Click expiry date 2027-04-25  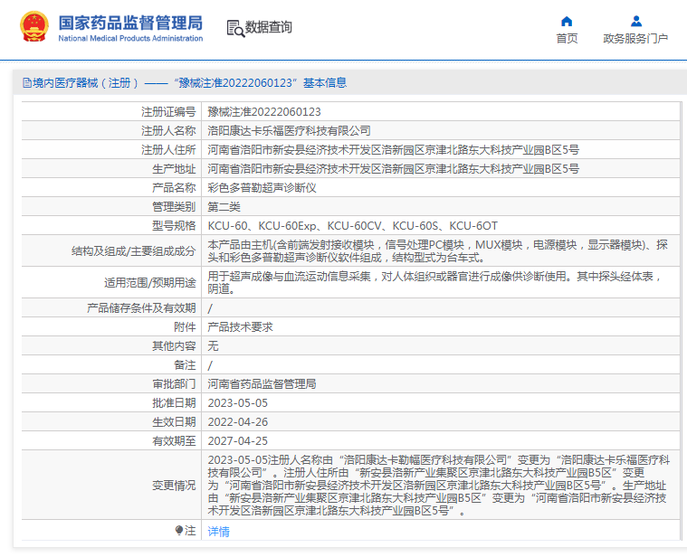237,441
